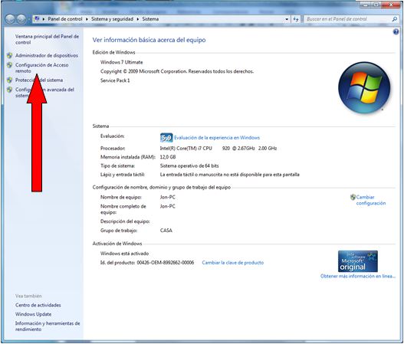The height and width of the screenshot is (344, 404).
Task: Click Obtener más información en línea
Action: [358, 276]
